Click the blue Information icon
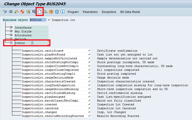The image size is (192, 120). 62,12
